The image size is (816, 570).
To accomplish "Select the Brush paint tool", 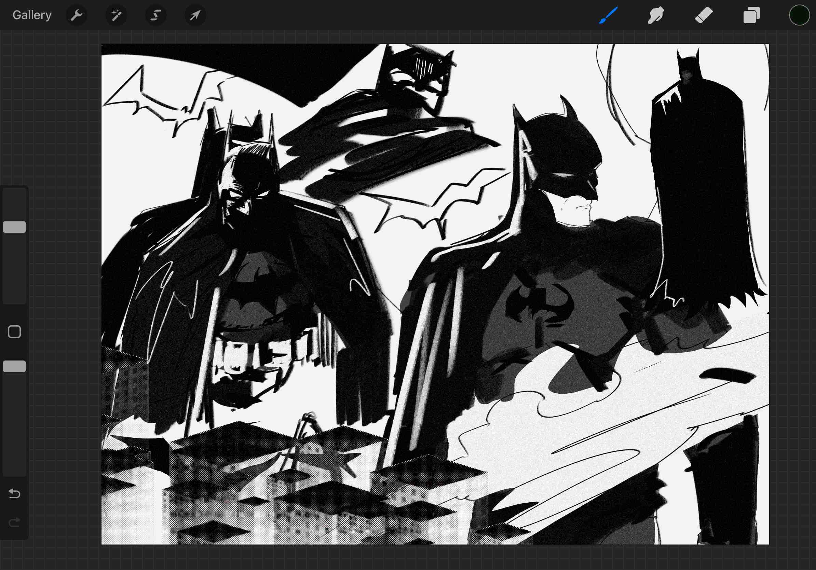I will pos(608,15).
